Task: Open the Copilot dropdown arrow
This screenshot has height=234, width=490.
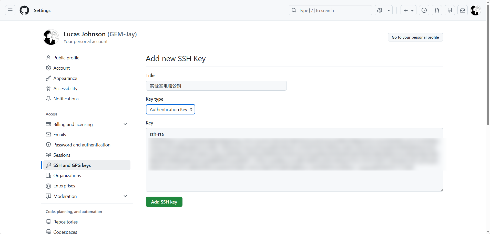Action: (x=389, y=10)
